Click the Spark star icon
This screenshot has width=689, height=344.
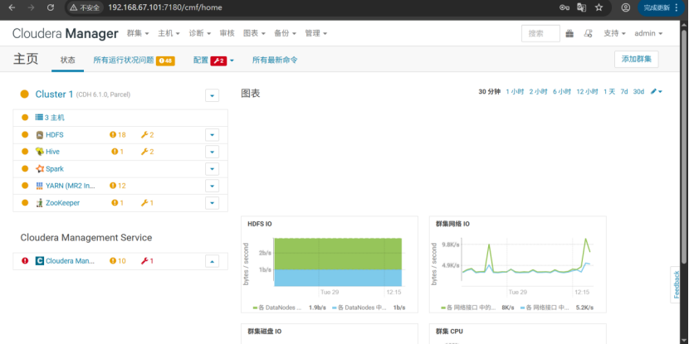click(40, 169)
